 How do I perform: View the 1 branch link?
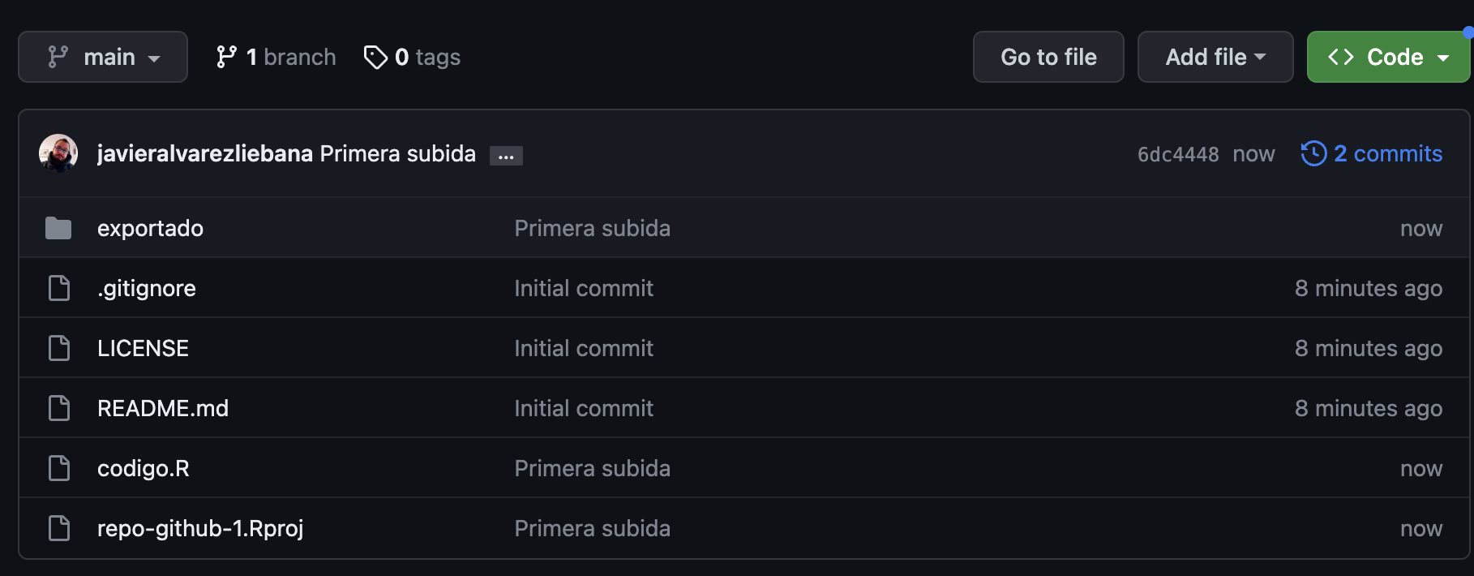(276, 57)
